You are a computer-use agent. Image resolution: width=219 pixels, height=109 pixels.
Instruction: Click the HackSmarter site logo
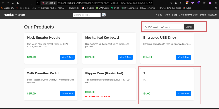15,15
